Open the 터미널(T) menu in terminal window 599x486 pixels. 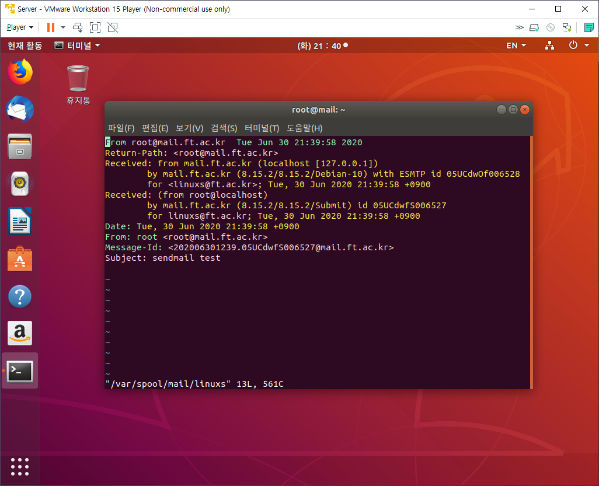click(262, 128)
